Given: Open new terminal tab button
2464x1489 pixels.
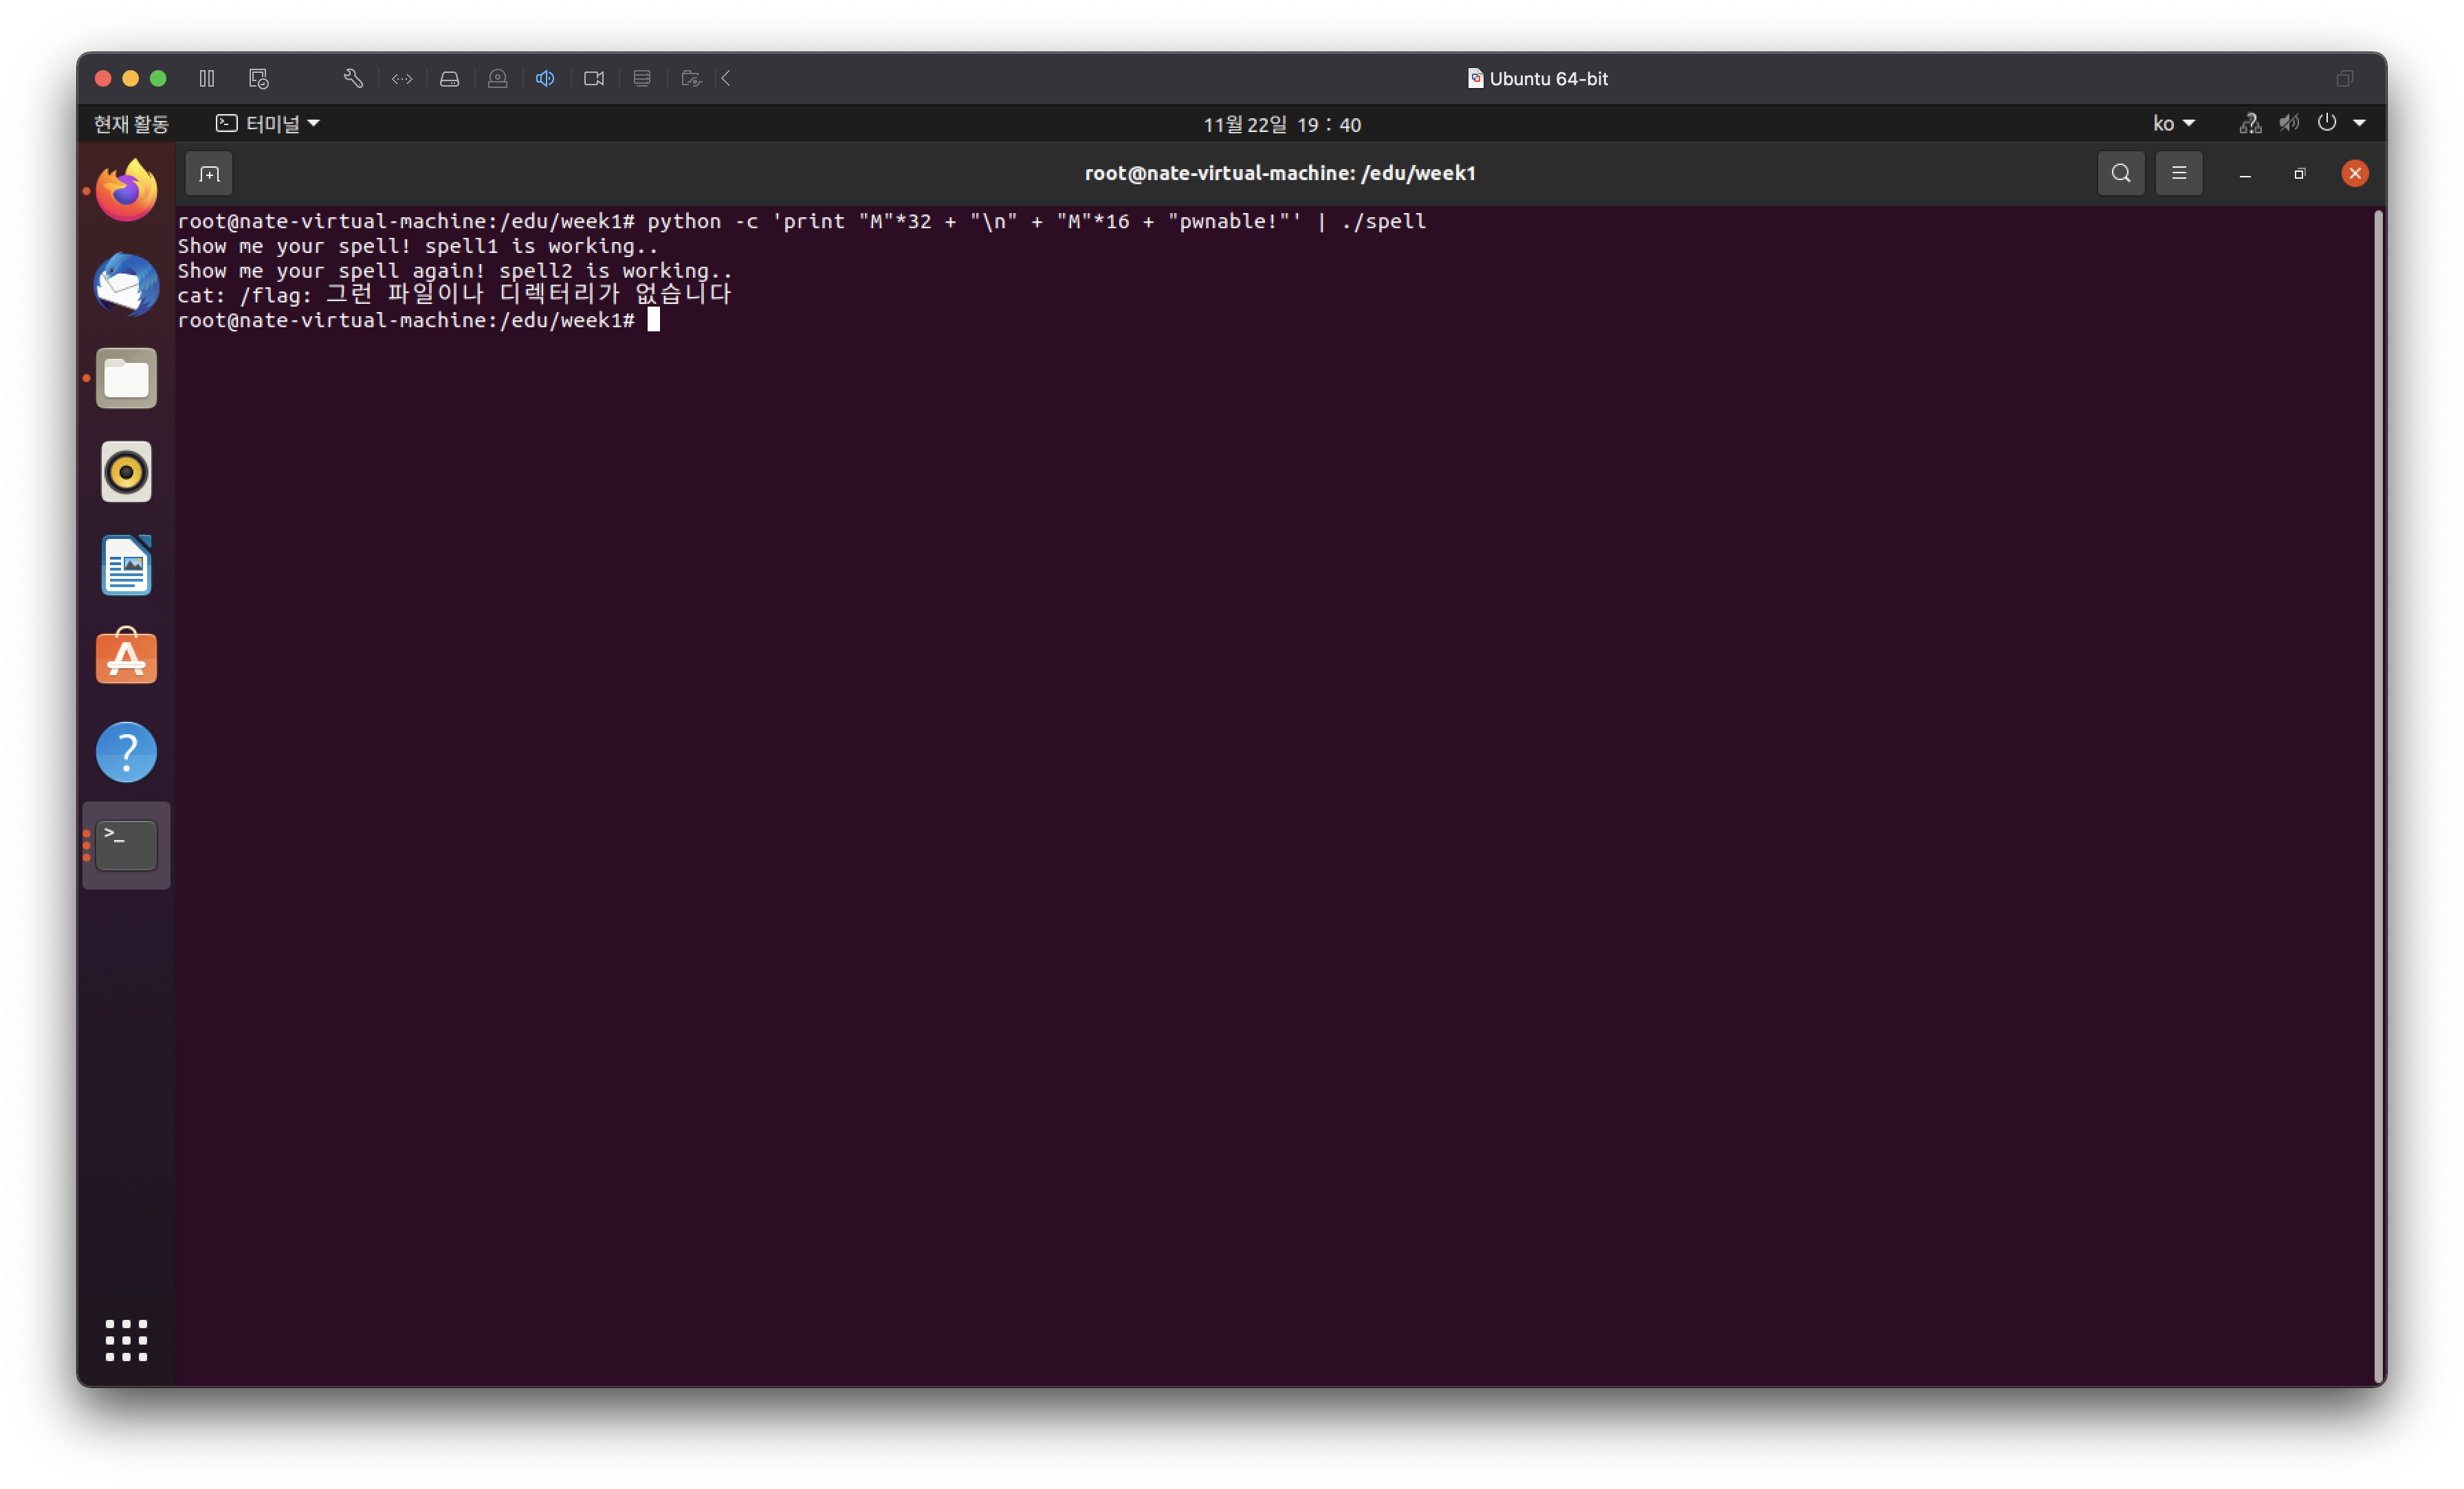Looking at the screenshot, I should [x=209, y=174].
